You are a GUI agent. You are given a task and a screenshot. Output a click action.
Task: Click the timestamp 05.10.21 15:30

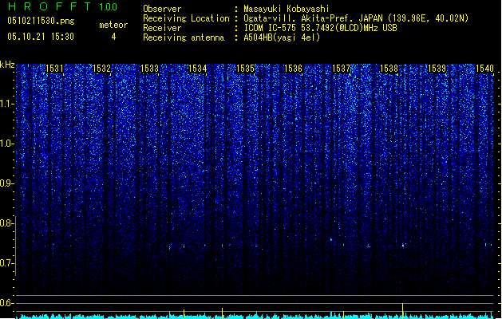coord(41,37)
